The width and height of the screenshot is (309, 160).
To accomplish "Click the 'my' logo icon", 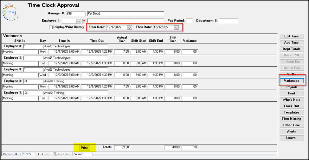I will (10, 13).
